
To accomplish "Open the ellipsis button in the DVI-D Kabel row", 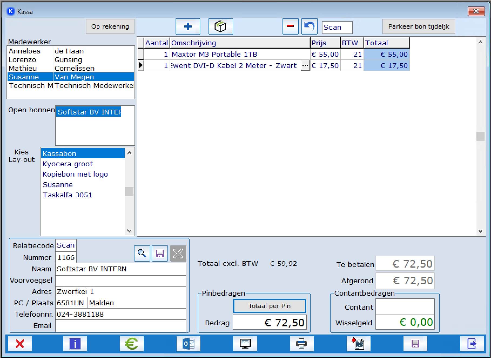I will pyautogui.click(x=305, y=66).
